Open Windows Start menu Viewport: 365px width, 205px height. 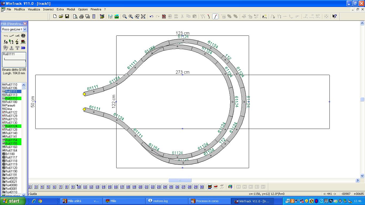click(x=13, y=201)
